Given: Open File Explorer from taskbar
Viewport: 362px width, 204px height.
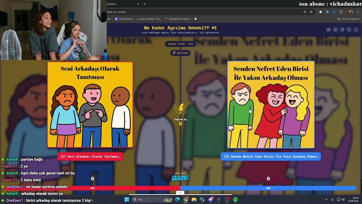Looking at the screenshot, I should (194, 199).
